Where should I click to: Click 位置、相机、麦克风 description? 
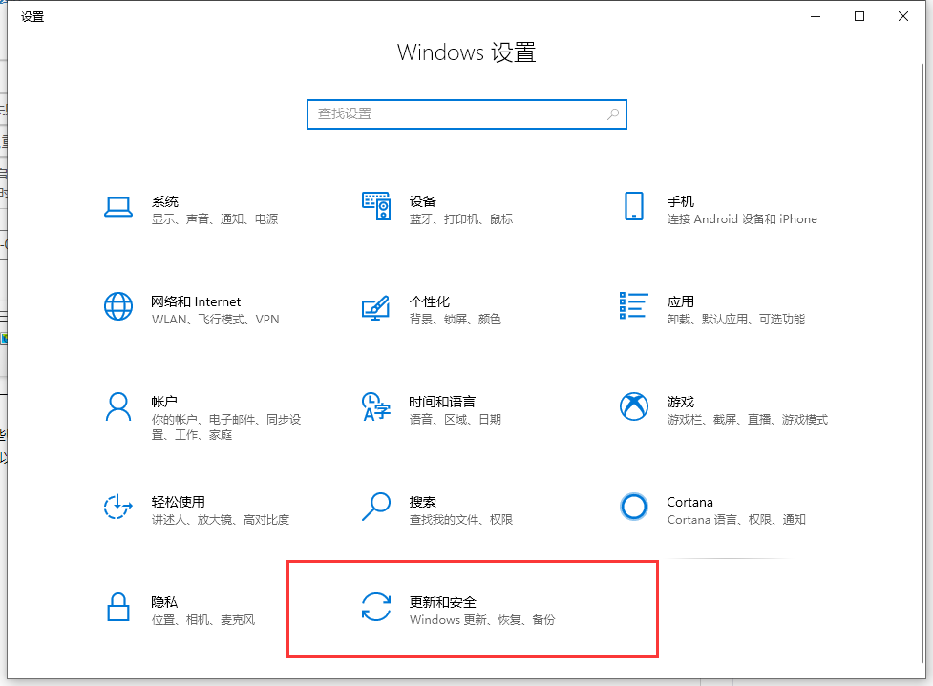pyautogui.click(x=202, y=620)
